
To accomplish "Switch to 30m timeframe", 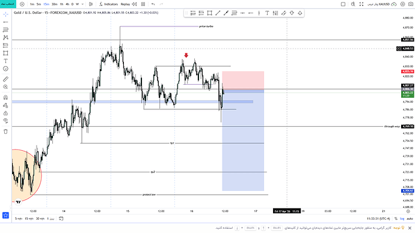I will tap(55, 4).
